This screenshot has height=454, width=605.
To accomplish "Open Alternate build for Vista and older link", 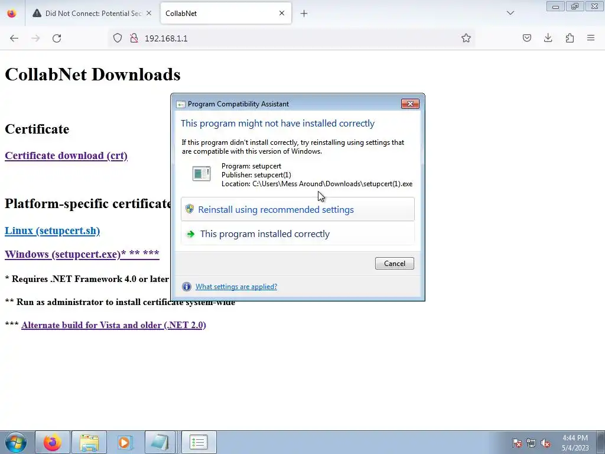I will point(113,325).
